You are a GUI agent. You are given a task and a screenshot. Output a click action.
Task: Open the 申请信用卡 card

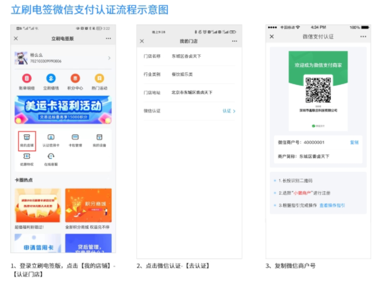38,243
